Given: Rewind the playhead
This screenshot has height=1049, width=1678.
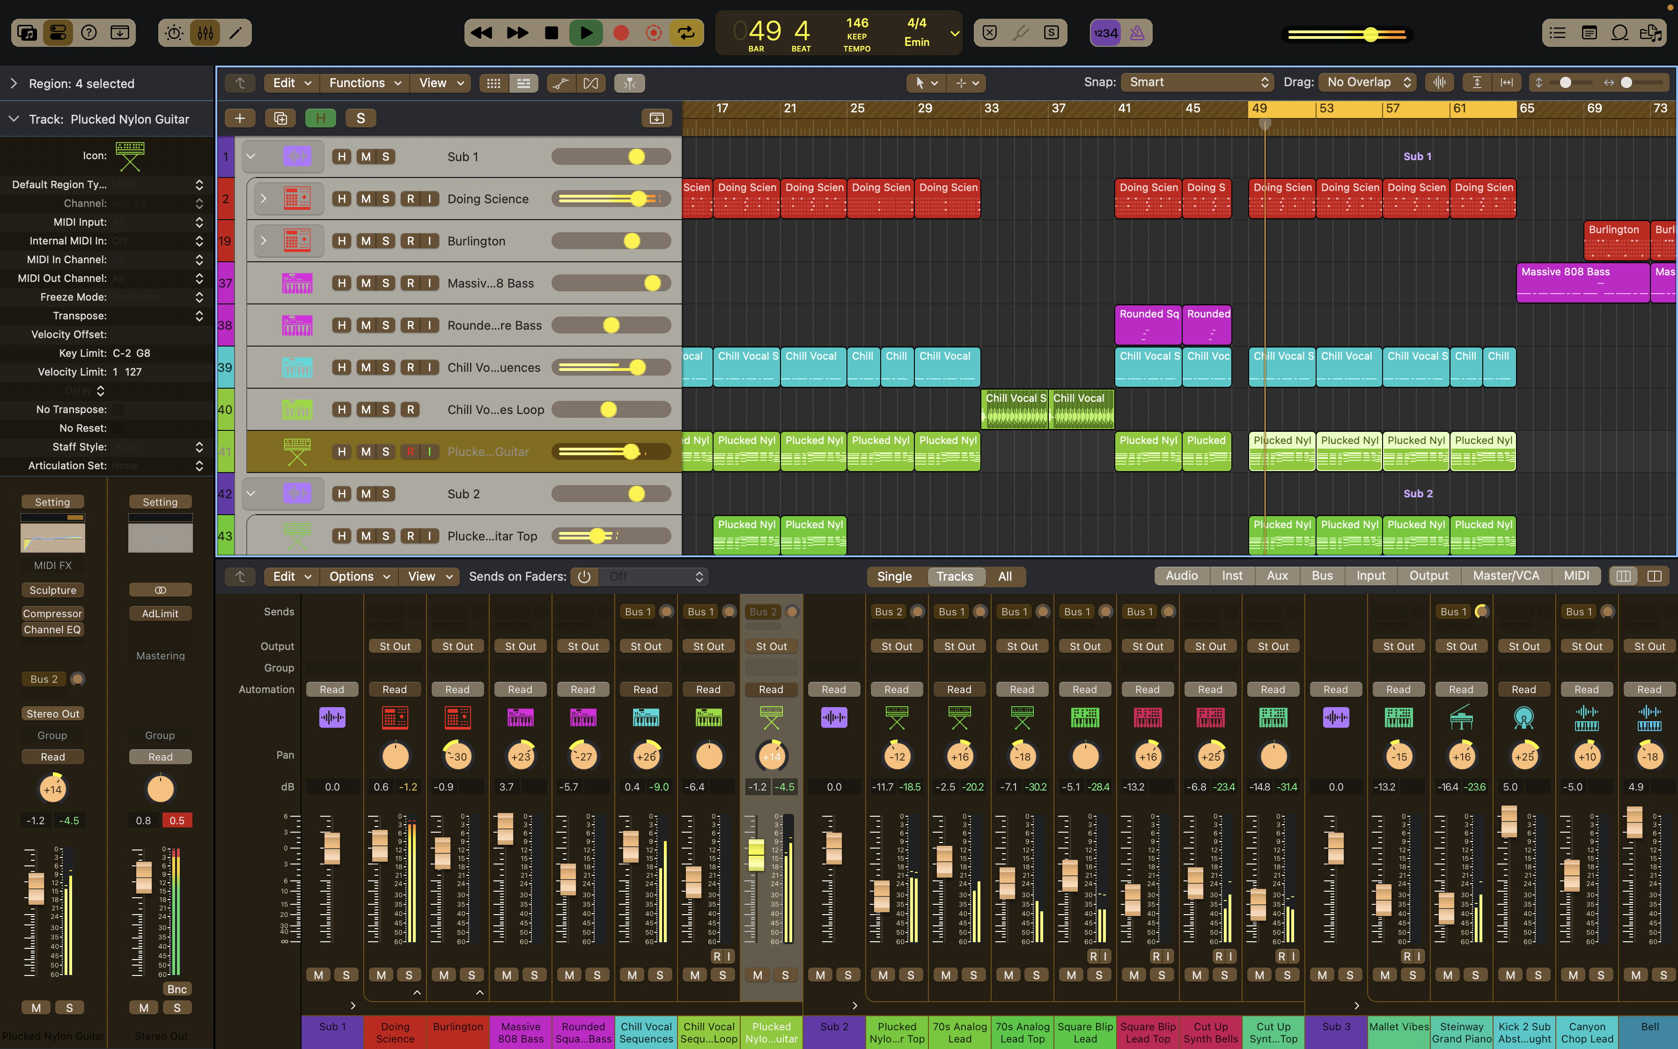Looking at the screenshot, I should tap(481, 33).
